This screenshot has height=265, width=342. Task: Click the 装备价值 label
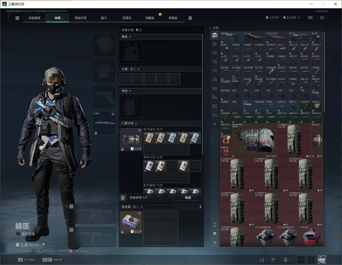coord(128,30)
